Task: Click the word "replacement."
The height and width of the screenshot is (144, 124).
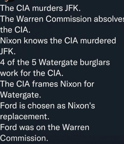Action: pos(24,117)
